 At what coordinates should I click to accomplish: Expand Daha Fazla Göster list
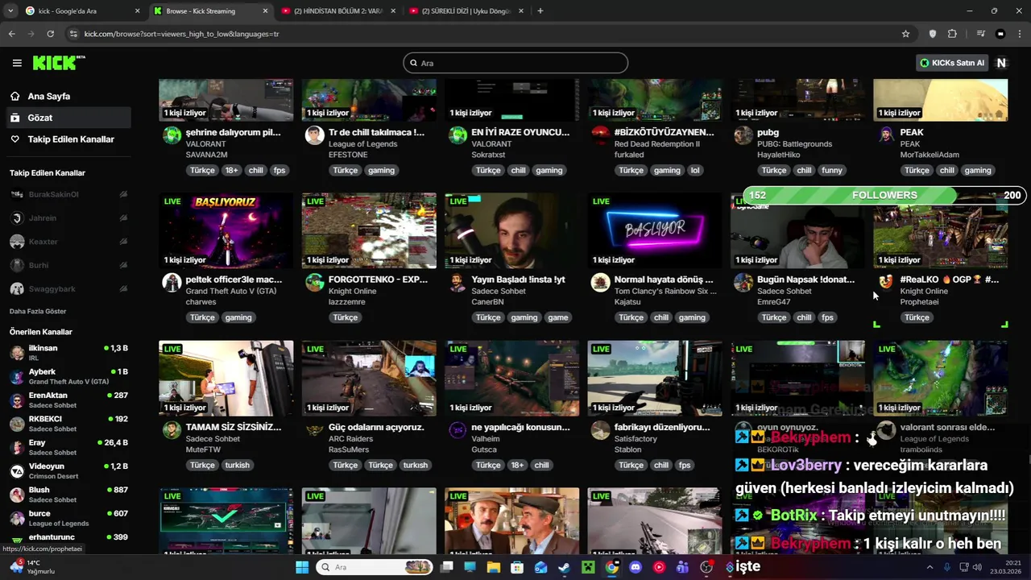pos(38,311)
